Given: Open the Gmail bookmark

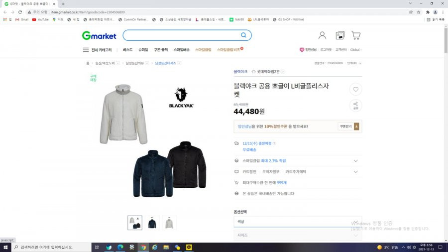Looking at the screenshot, I should [x=22, y=19].
